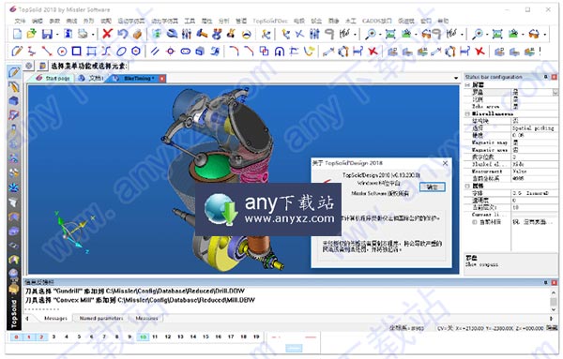Click the confirm button in About dialog

pyautogui.click(x=432, y=187)
